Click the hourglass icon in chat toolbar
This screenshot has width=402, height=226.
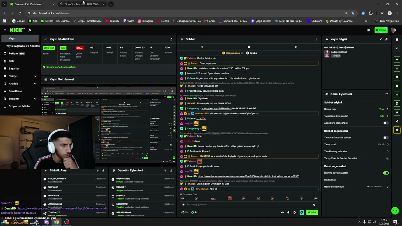click(296, 47)
